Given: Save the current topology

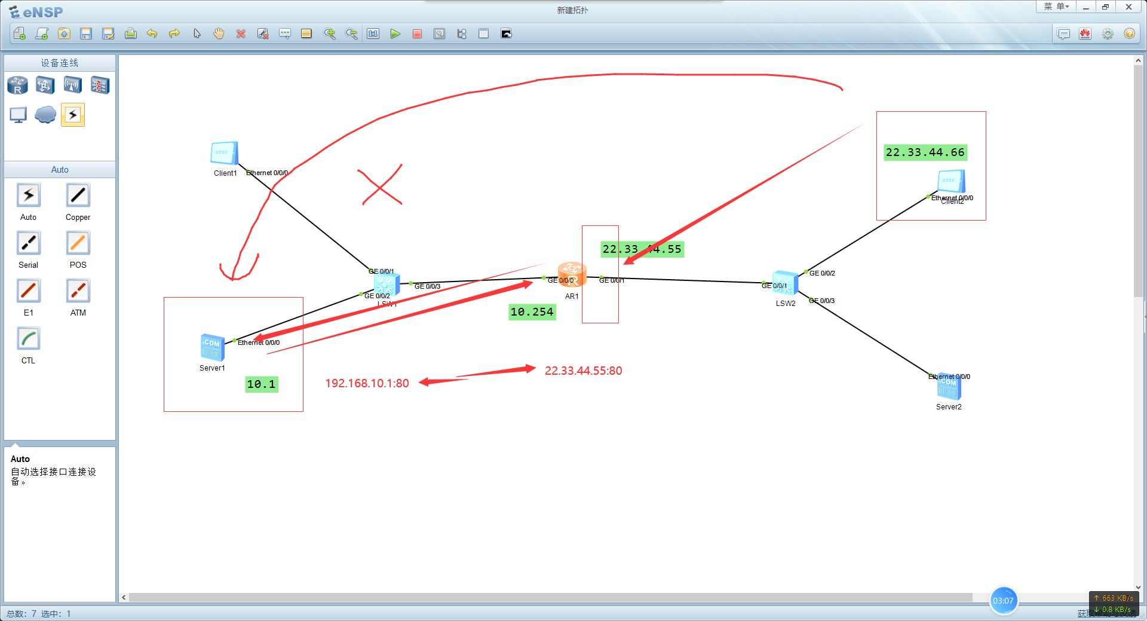Looking at the screenshot, I should click(x=86, y=33).
